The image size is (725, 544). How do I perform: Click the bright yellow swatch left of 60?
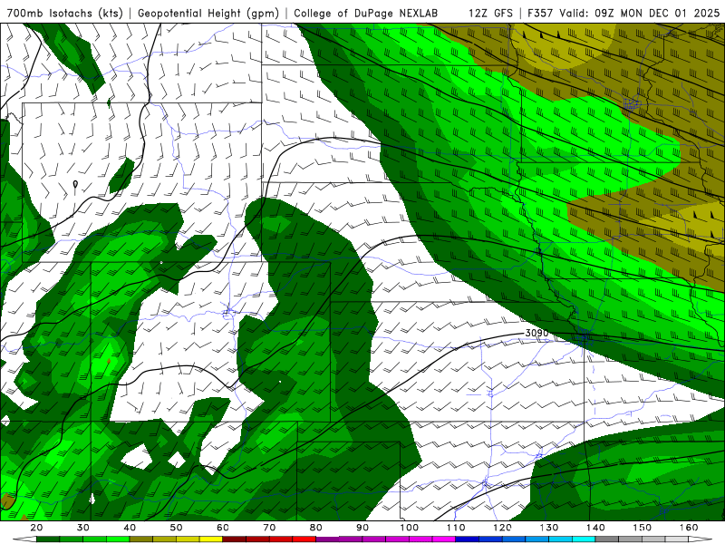tap(211, 539)
